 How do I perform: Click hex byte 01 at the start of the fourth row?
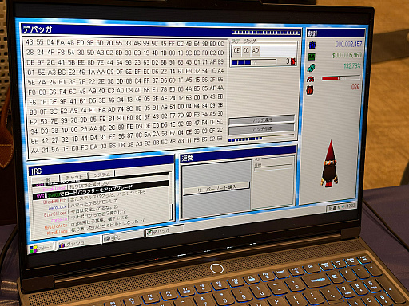(x=31, y=73)
